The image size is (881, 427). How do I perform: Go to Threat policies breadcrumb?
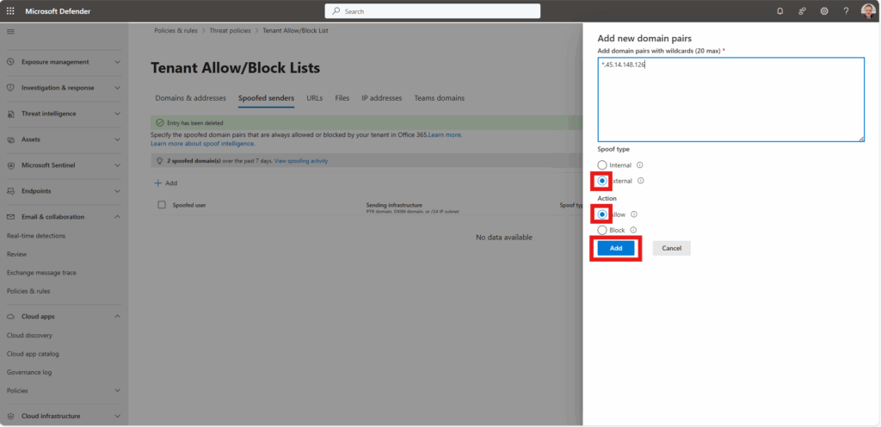click(x=231, y=31)
